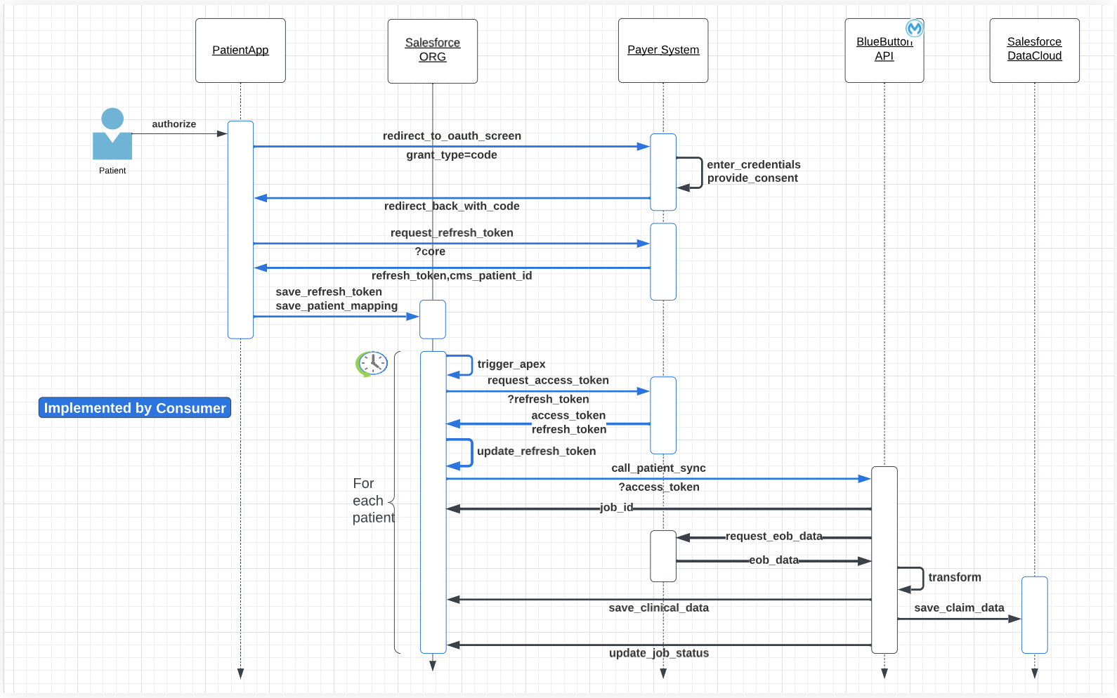Select the Salesforce DataCloud header box
The height and width of the screenshot is (698, 1117).
click(x=1034, y=51)
